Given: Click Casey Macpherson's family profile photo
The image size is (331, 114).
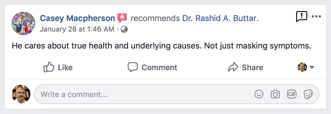Looking at the screenshot, I should 23,23.
